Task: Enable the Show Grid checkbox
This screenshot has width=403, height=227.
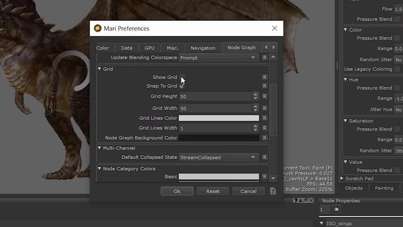Action: pos(182,77)
